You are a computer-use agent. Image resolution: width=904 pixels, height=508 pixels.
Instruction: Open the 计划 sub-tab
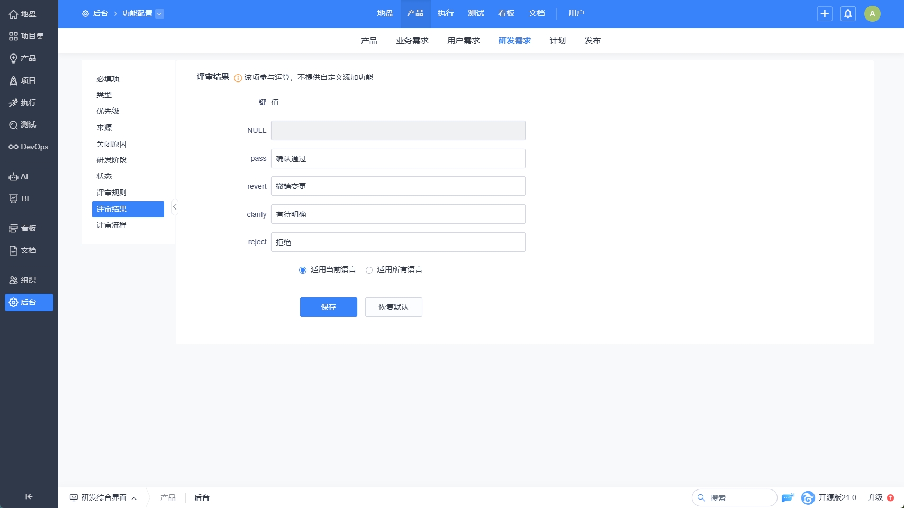(x=558, y=41)
